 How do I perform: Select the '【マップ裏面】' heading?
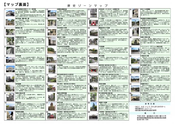pyautogui.click(x=16, y=4)
